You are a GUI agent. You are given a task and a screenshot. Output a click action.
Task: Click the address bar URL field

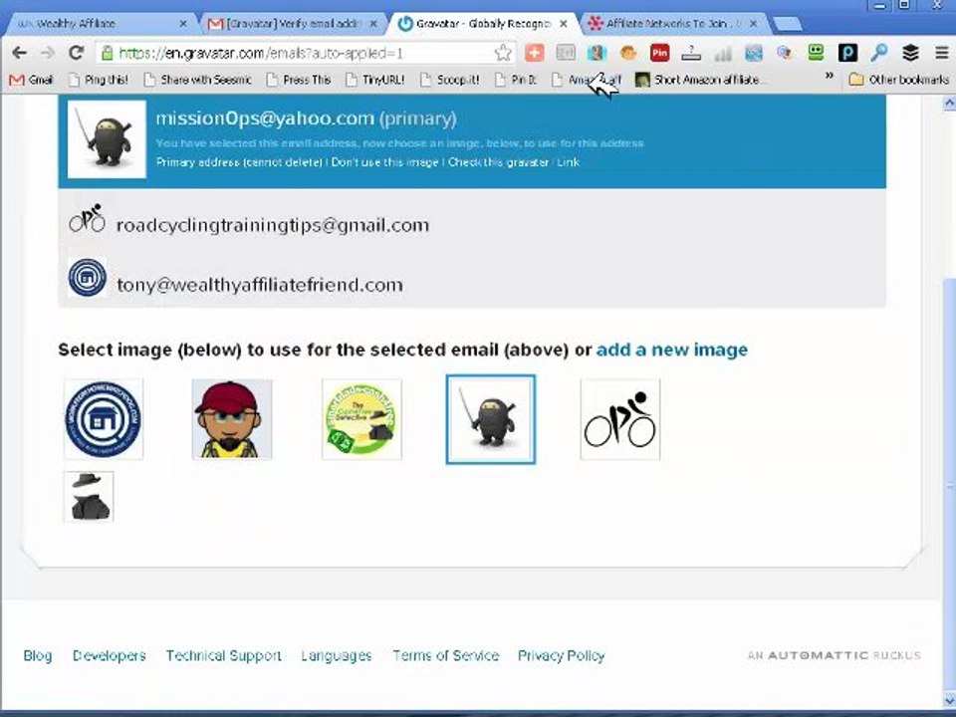coord(305,53)
